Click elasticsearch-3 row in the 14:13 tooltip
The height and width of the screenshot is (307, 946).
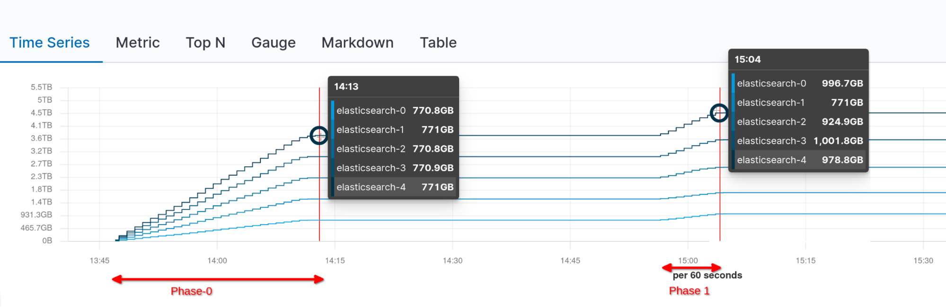coord(393,168)
